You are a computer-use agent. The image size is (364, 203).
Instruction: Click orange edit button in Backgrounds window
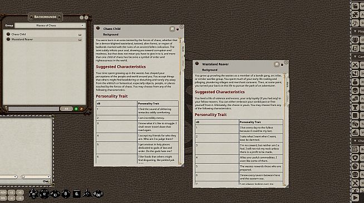coord(81,109)
